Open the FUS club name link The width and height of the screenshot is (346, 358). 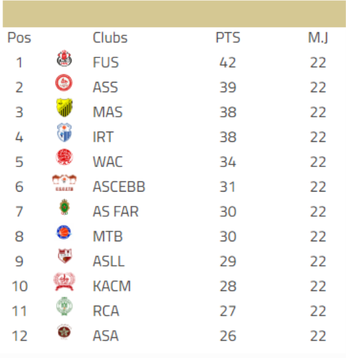[x=106, y=63]
